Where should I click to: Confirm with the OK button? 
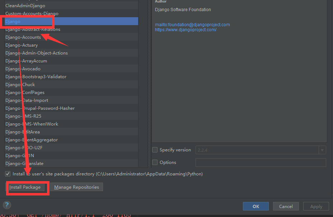(x=256, y=206)
